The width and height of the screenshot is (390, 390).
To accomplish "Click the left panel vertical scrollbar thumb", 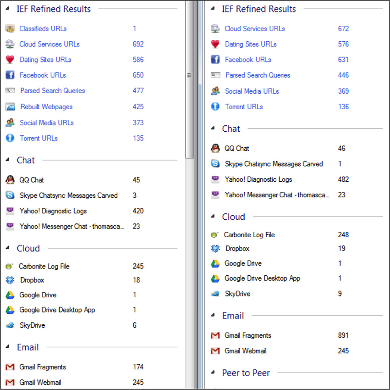I will coord(190,79).
